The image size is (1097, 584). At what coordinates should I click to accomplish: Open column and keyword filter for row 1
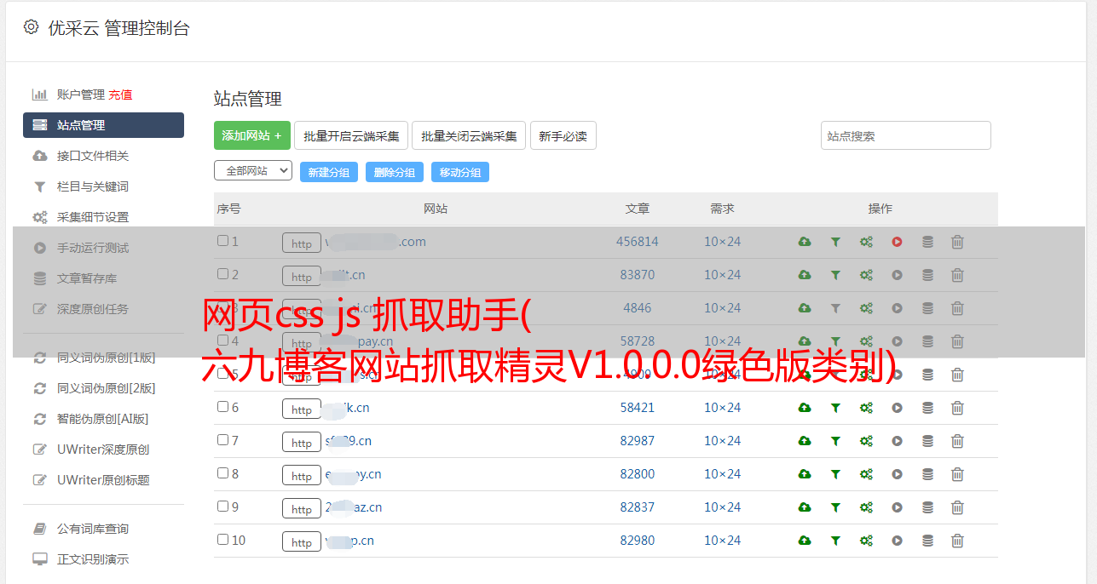tap(835, 242)
